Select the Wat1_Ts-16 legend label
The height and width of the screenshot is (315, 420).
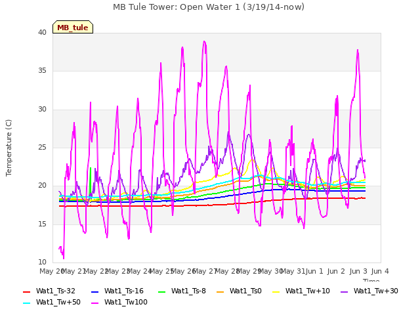124,291
